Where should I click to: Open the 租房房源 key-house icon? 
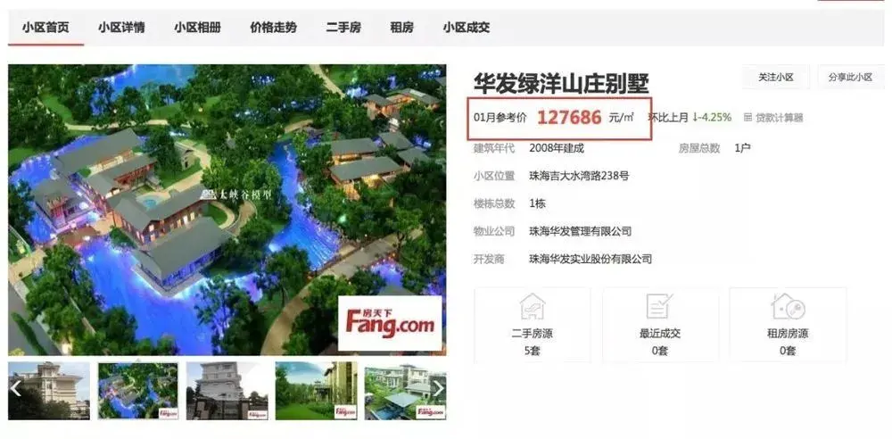click(x=788, y=306)
